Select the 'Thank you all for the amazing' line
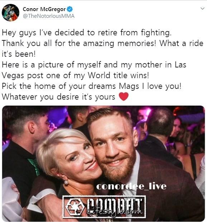Viewport: 207px width, 222px height. (102, 43)
